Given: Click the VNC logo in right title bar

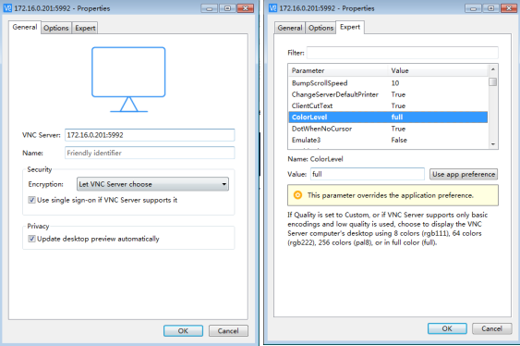Looking at the screenshot, I should click(272, 8).
